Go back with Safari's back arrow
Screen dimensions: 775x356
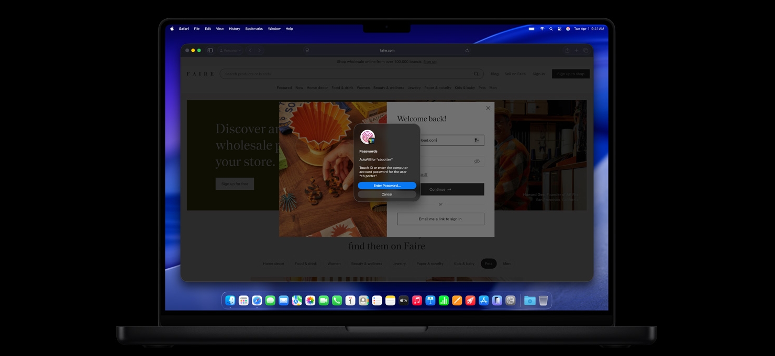tap(250, 50)
